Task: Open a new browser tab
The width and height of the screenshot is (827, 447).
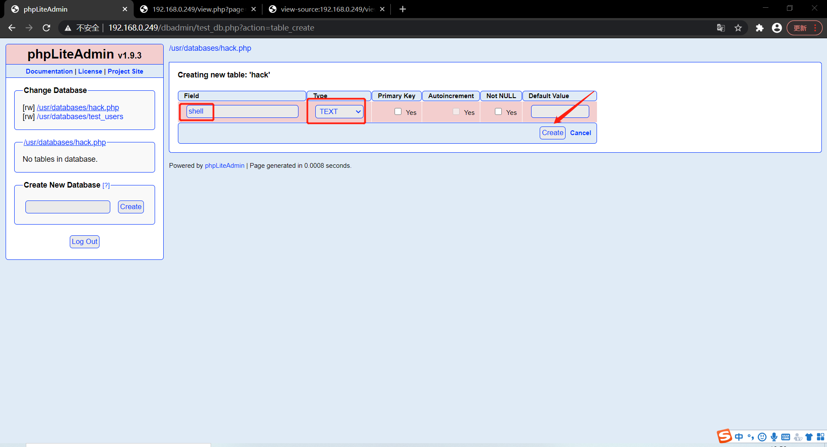Action: (403, 9)
